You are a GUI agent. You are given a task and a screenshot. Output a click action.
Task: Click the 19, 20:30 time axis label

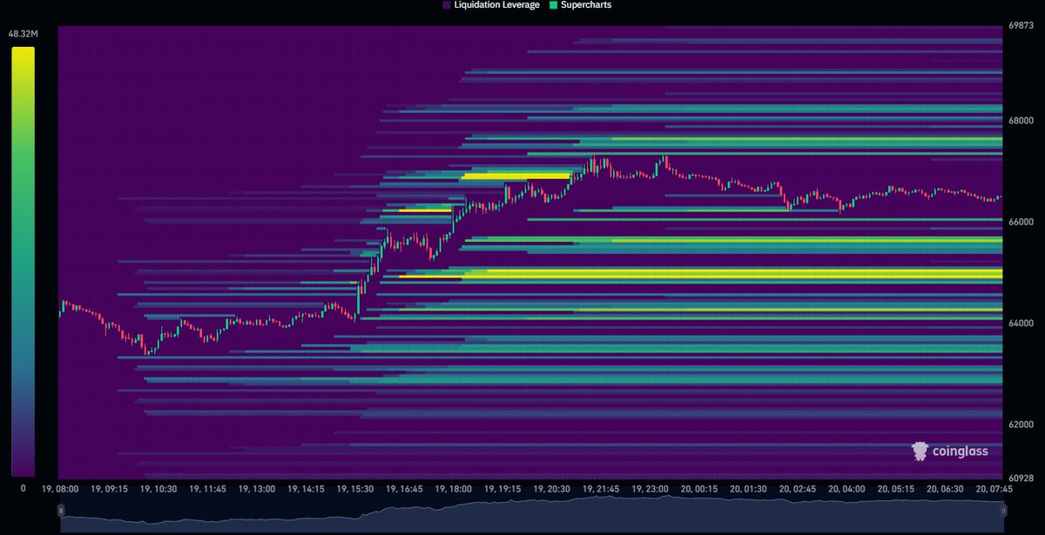[x=554, y=490]
